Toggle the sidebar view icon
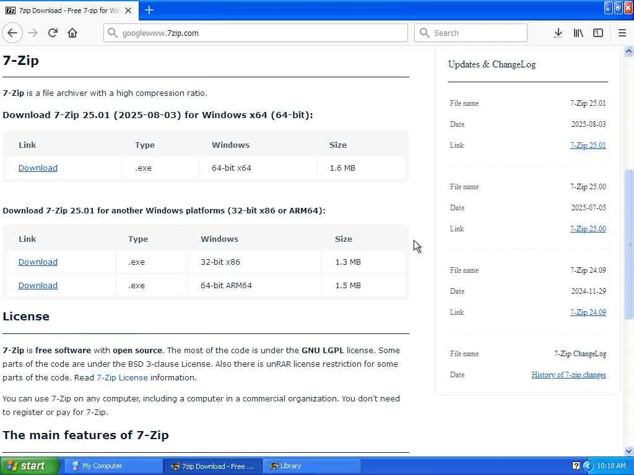Image resolution: width=634 pixels, height=475 pixels. (x=598, y=33)
